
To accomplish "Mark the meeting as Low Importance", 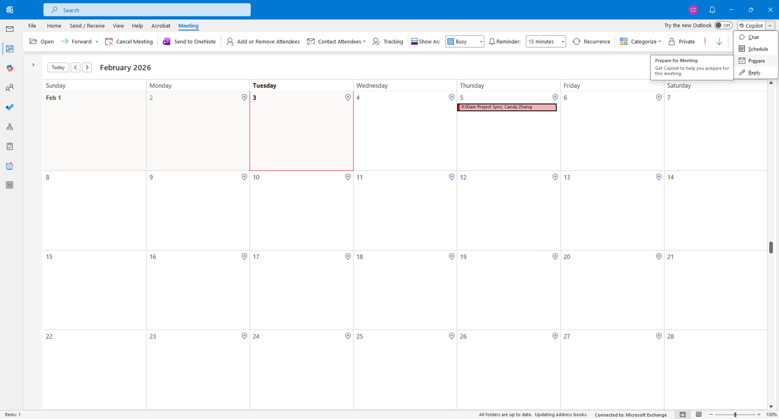I will click(x=719, y=41).
